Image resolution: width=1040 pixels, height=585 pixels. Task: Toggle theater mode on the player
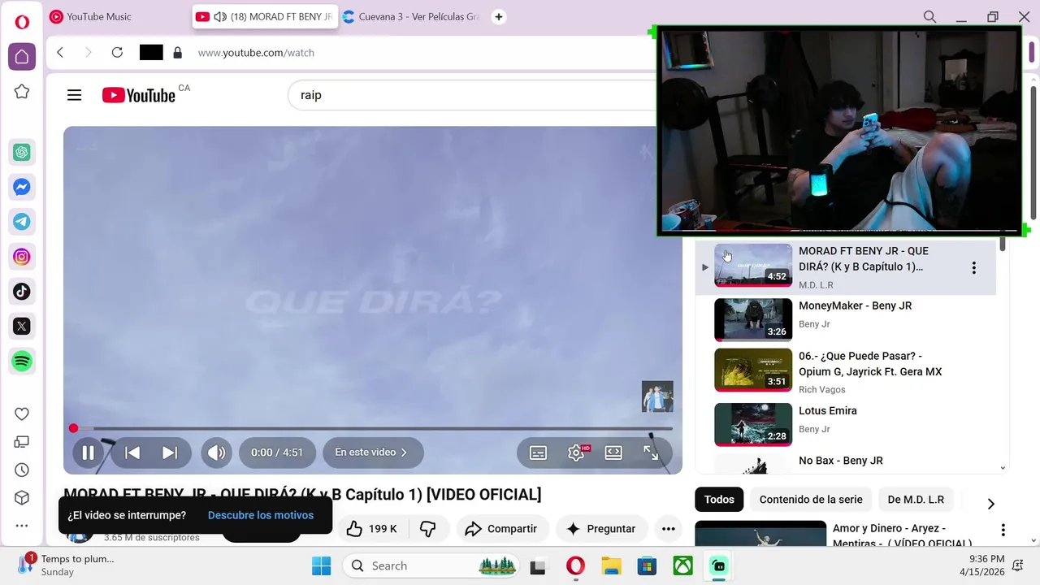613,453
